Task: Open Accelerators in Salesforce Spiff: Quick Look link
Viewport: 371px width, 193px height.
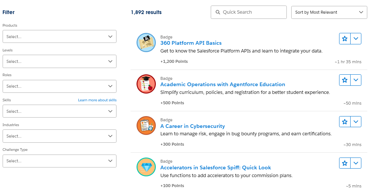Action: coord(216,167)
